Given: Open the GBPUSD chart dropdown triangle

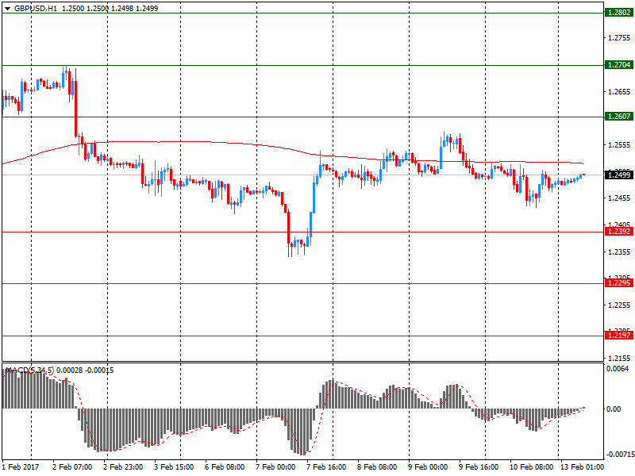Looking at the screenshot, I should (7, 9).
